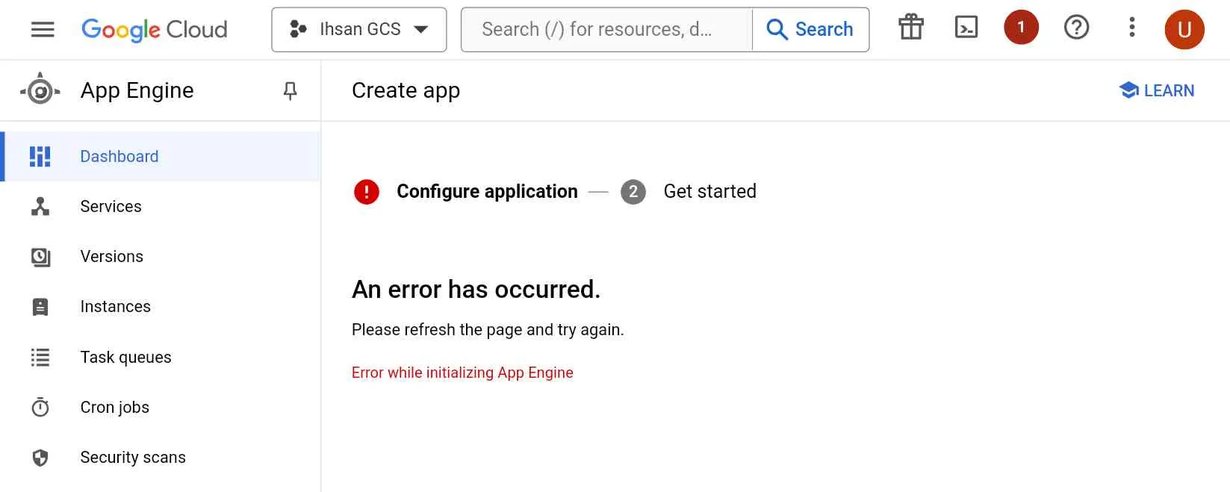Click step 2 circle indicator
Image resolution: width=1230 pixels, height=492 pixels.
click(633, 192)
